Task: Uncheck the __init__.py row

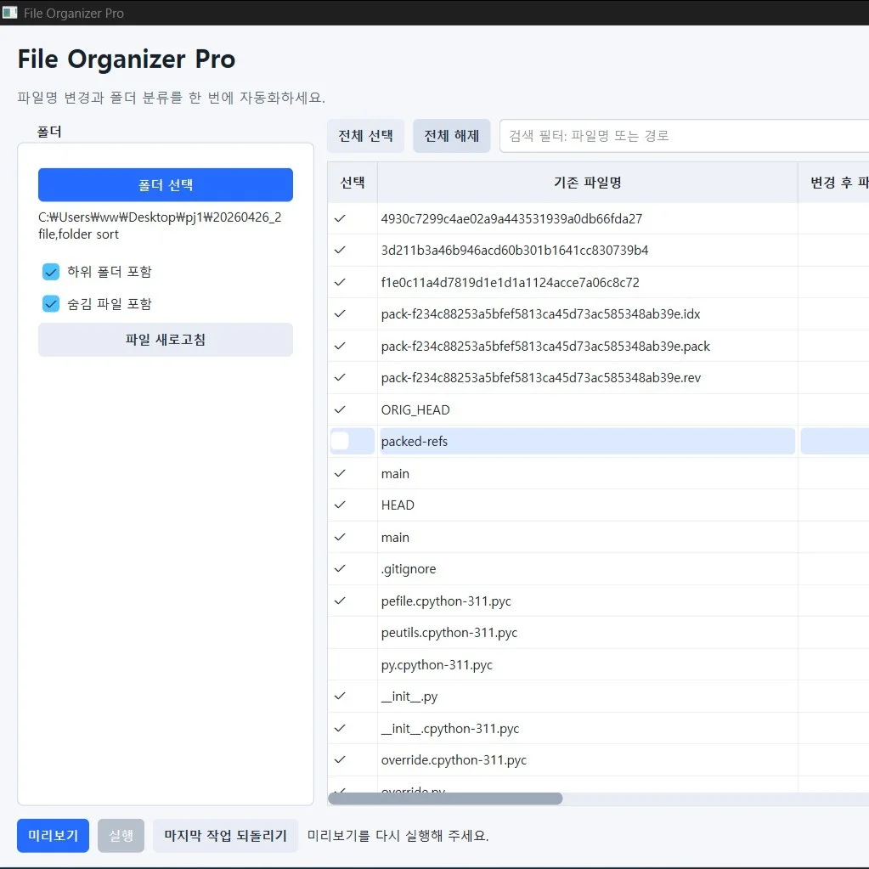Action: 340,696
